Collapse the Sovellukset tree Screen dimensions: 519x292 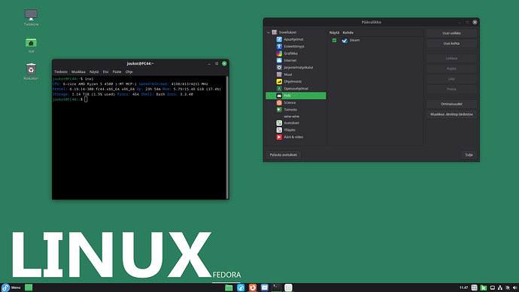coord(269,32)
